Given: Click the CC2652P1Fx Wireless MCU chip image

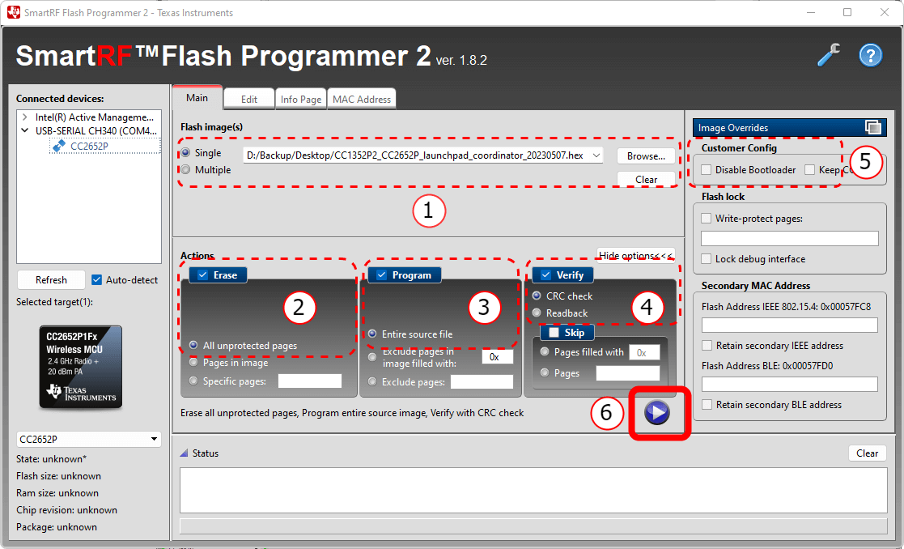Looking at the screenshot, I should coord(80,366).
